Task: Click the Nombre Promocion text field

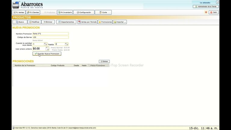Action: pyautogui.click(x=51, y=34)
